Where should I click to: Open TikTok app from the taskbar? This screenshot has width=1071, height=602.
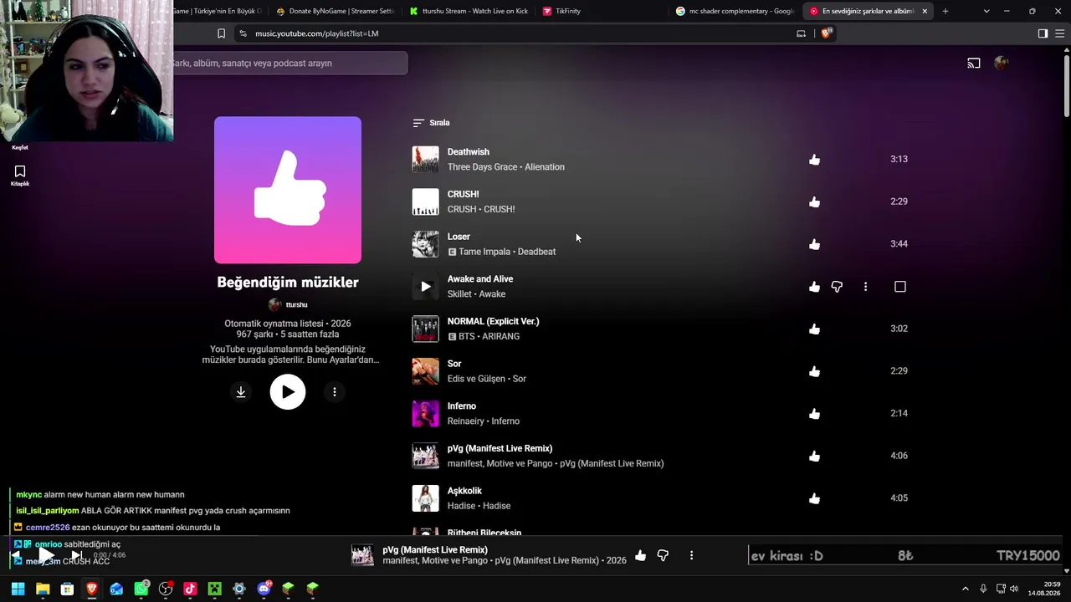pyautogui.click(x=190, y=589)
